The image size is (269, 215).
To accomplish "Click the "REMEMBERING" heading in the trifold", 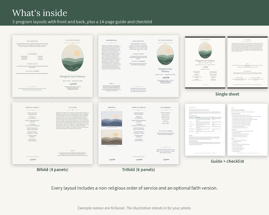I will pyautogui.click(x=111, y=40).
